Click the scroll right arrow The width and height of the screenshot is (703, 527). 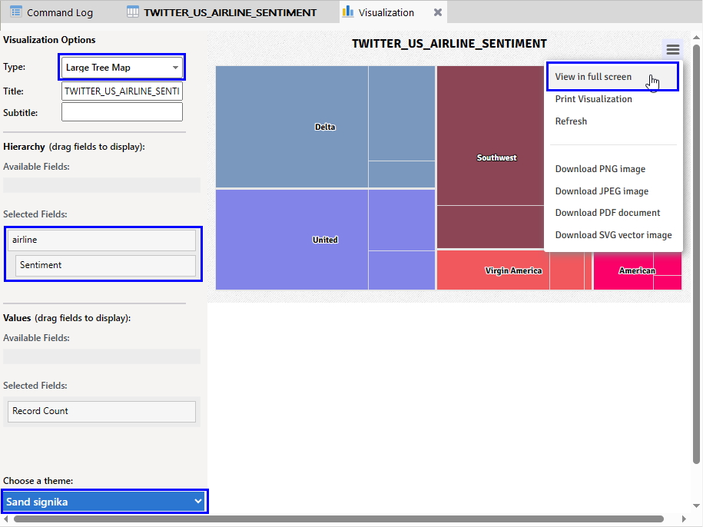(x=684, y=519)
